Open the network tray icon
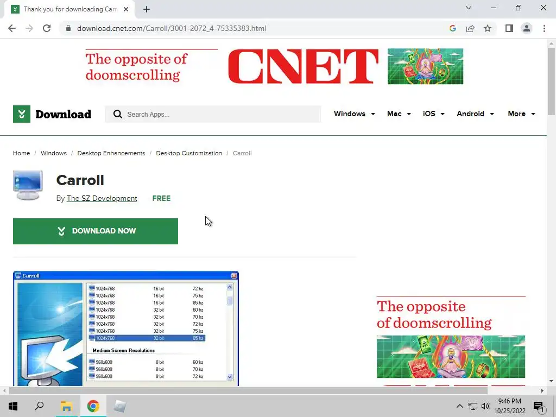The width and height of the screenshot is (556, 417). click(473, 406)
